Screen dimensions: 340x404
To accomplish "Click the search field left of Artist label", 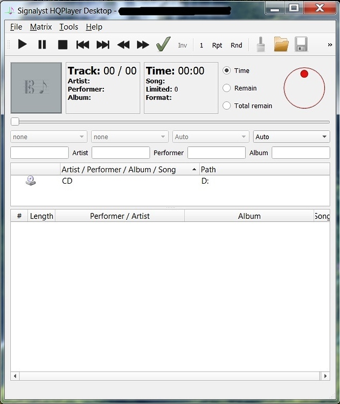I will pyautogui.click(x=39, y=152).
